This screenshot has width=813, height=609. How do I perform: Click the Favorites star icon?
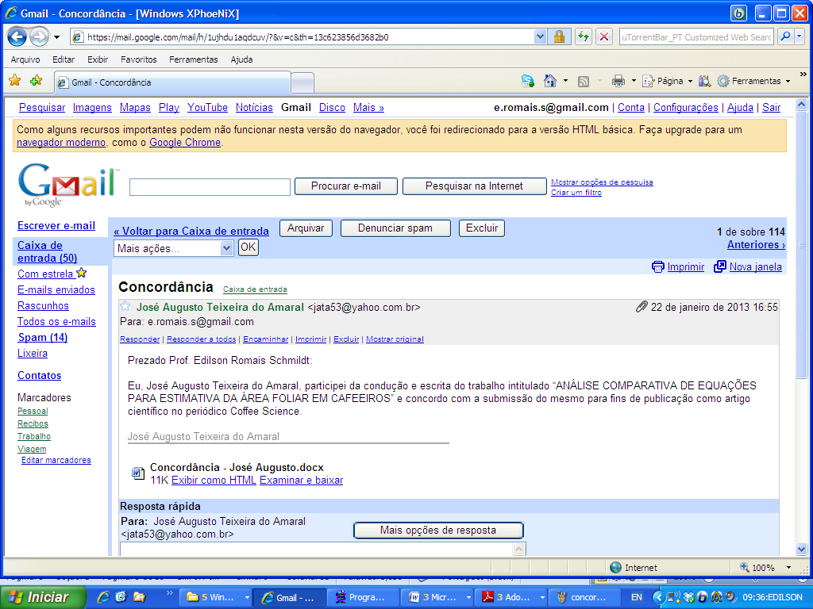tap(14, 81)
